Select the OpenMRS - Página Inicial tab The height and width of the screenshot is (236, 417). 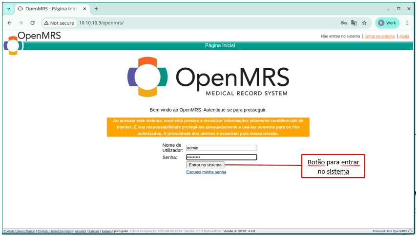(x=49, y=9)
